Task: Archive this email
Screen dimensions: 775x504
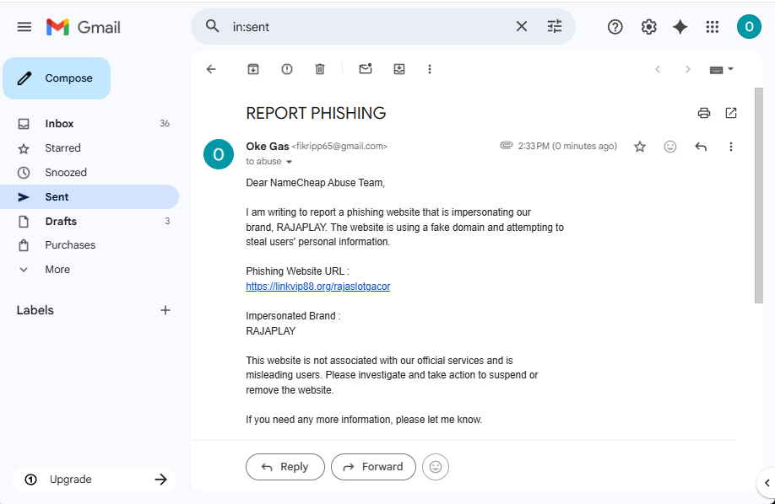Action: (x=253, y=69)
